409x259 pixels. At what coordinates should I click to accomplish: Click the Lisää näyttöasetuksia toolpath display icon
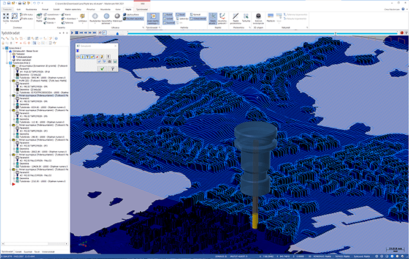pyautogui.click(x=153, y=19)
